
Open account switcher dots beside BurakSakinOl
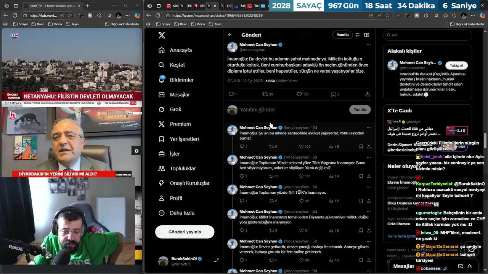[215, 261]
